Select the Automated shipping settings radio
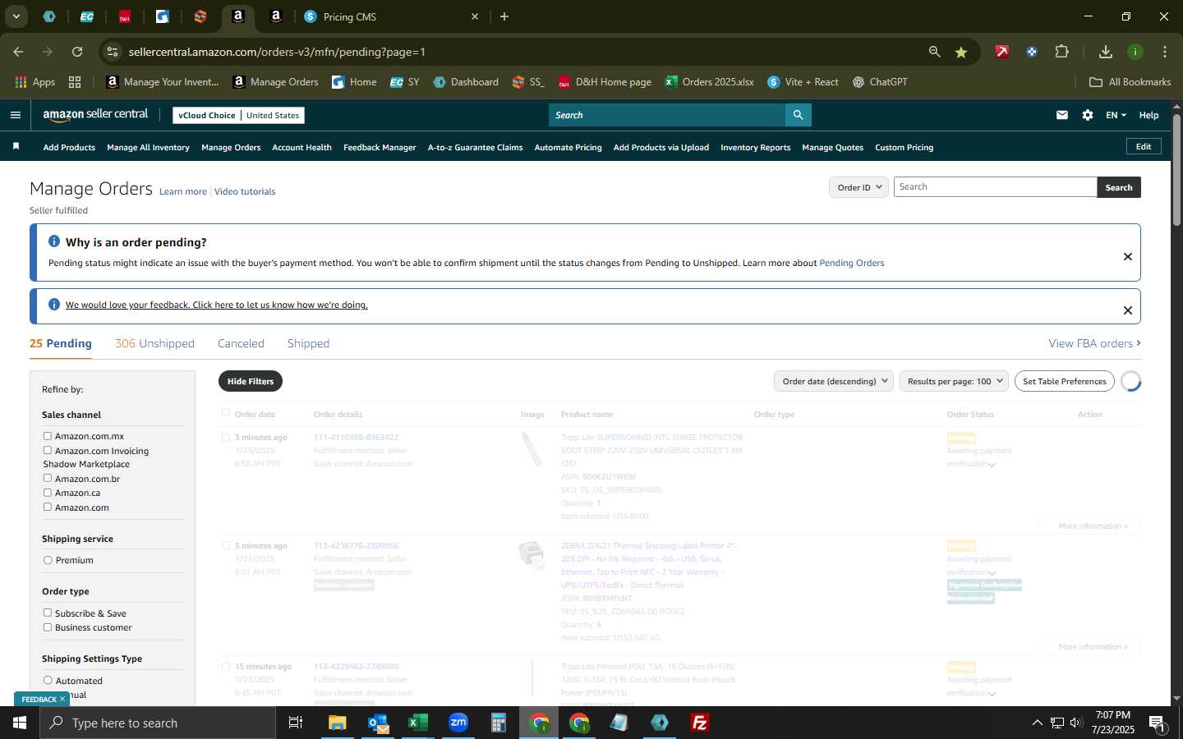 point(48,680)
